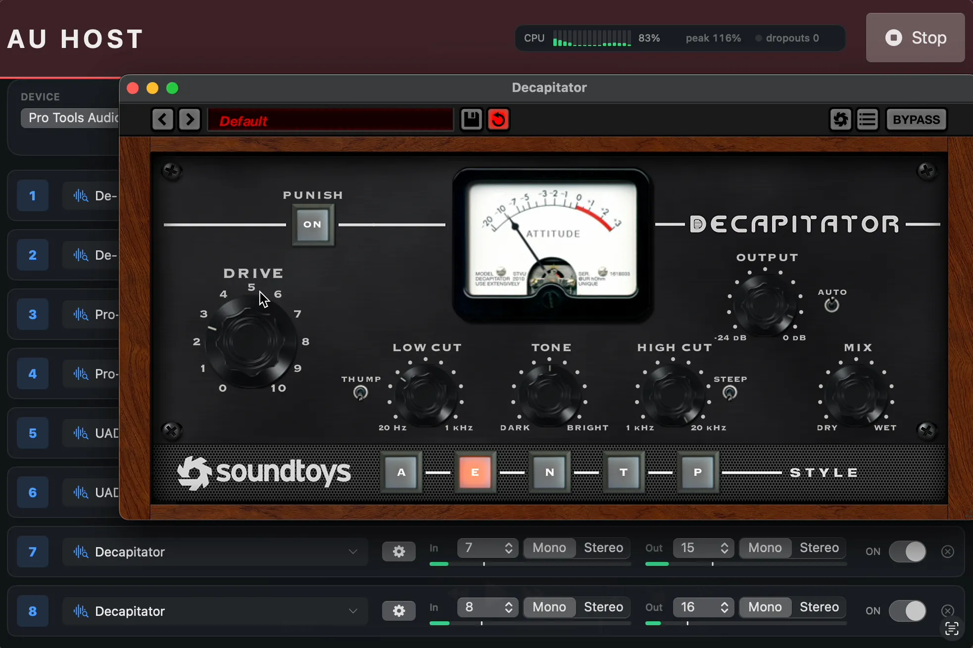
Task: Open the slot 7 Decapitator plugin dropdown
Action: [x=215, y=552]
